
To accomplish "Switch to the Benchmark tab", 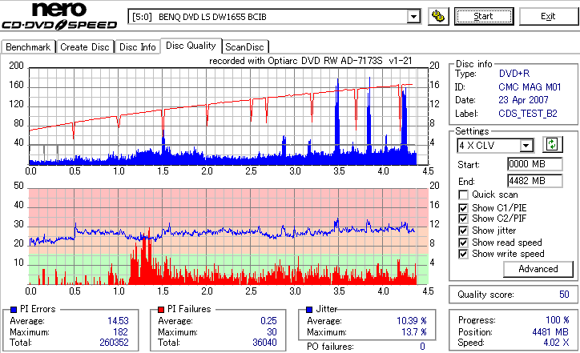I will tap(28, 47).
